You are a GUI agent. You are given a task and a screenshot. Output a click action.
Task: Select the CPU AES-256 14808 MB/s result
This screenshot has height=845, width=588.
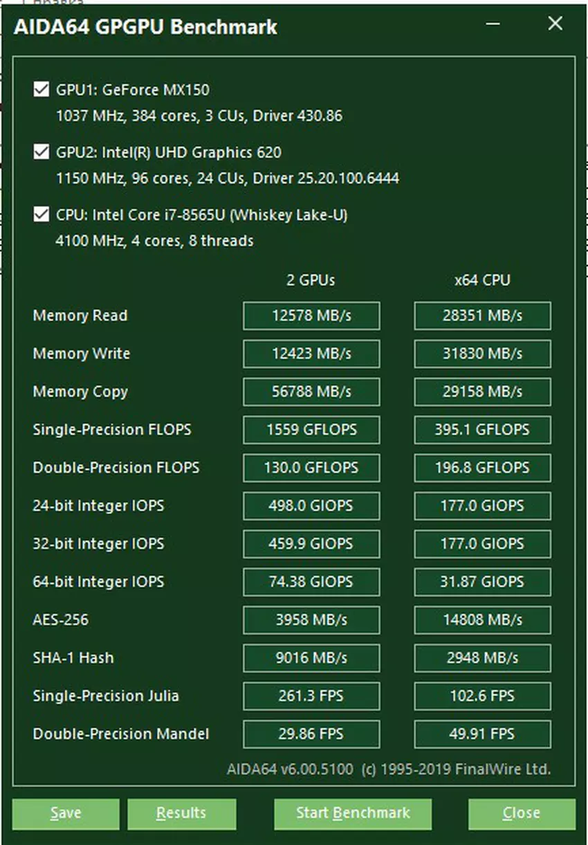[482, 619]
